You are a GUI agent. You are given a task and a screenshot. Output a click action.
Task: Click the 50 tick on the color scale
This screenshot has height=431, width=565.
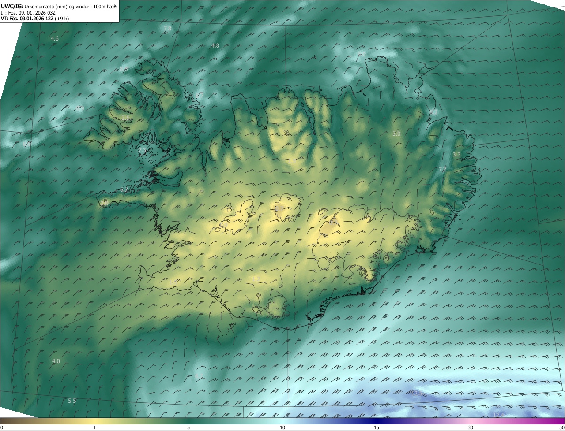coord(561,427)
